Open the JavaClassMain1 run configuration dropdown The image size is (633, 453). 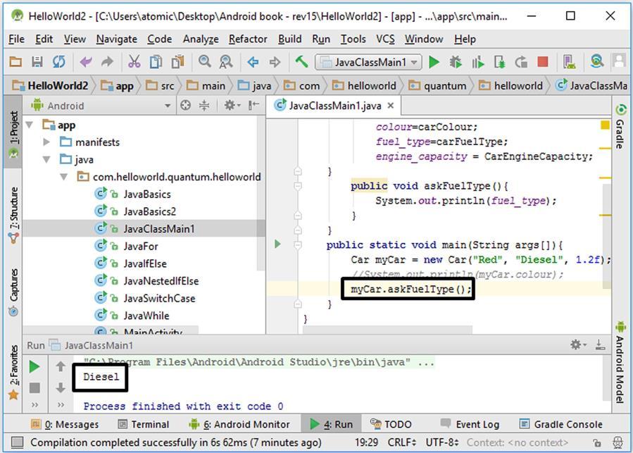[368, 62]
